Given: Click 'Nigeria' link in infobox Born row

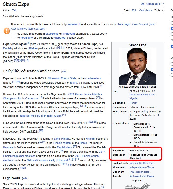Looking at the screenshot, I should point(133,98).
